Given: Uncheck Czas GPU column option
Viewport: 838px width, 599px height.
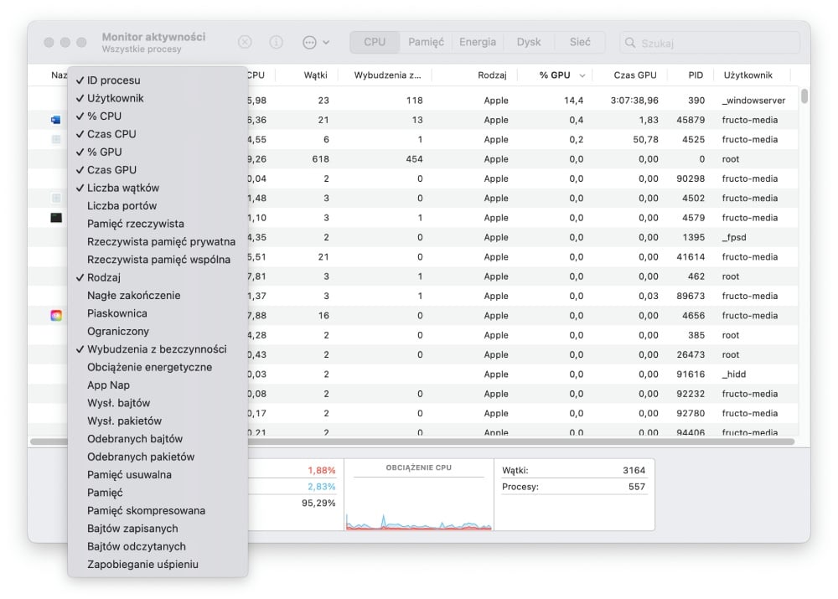Looking at the screenshot, I should tap(158, 170).
